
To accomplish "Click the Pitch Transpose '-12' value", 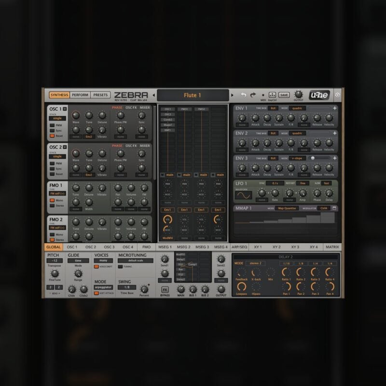I will tap(55, 261).
